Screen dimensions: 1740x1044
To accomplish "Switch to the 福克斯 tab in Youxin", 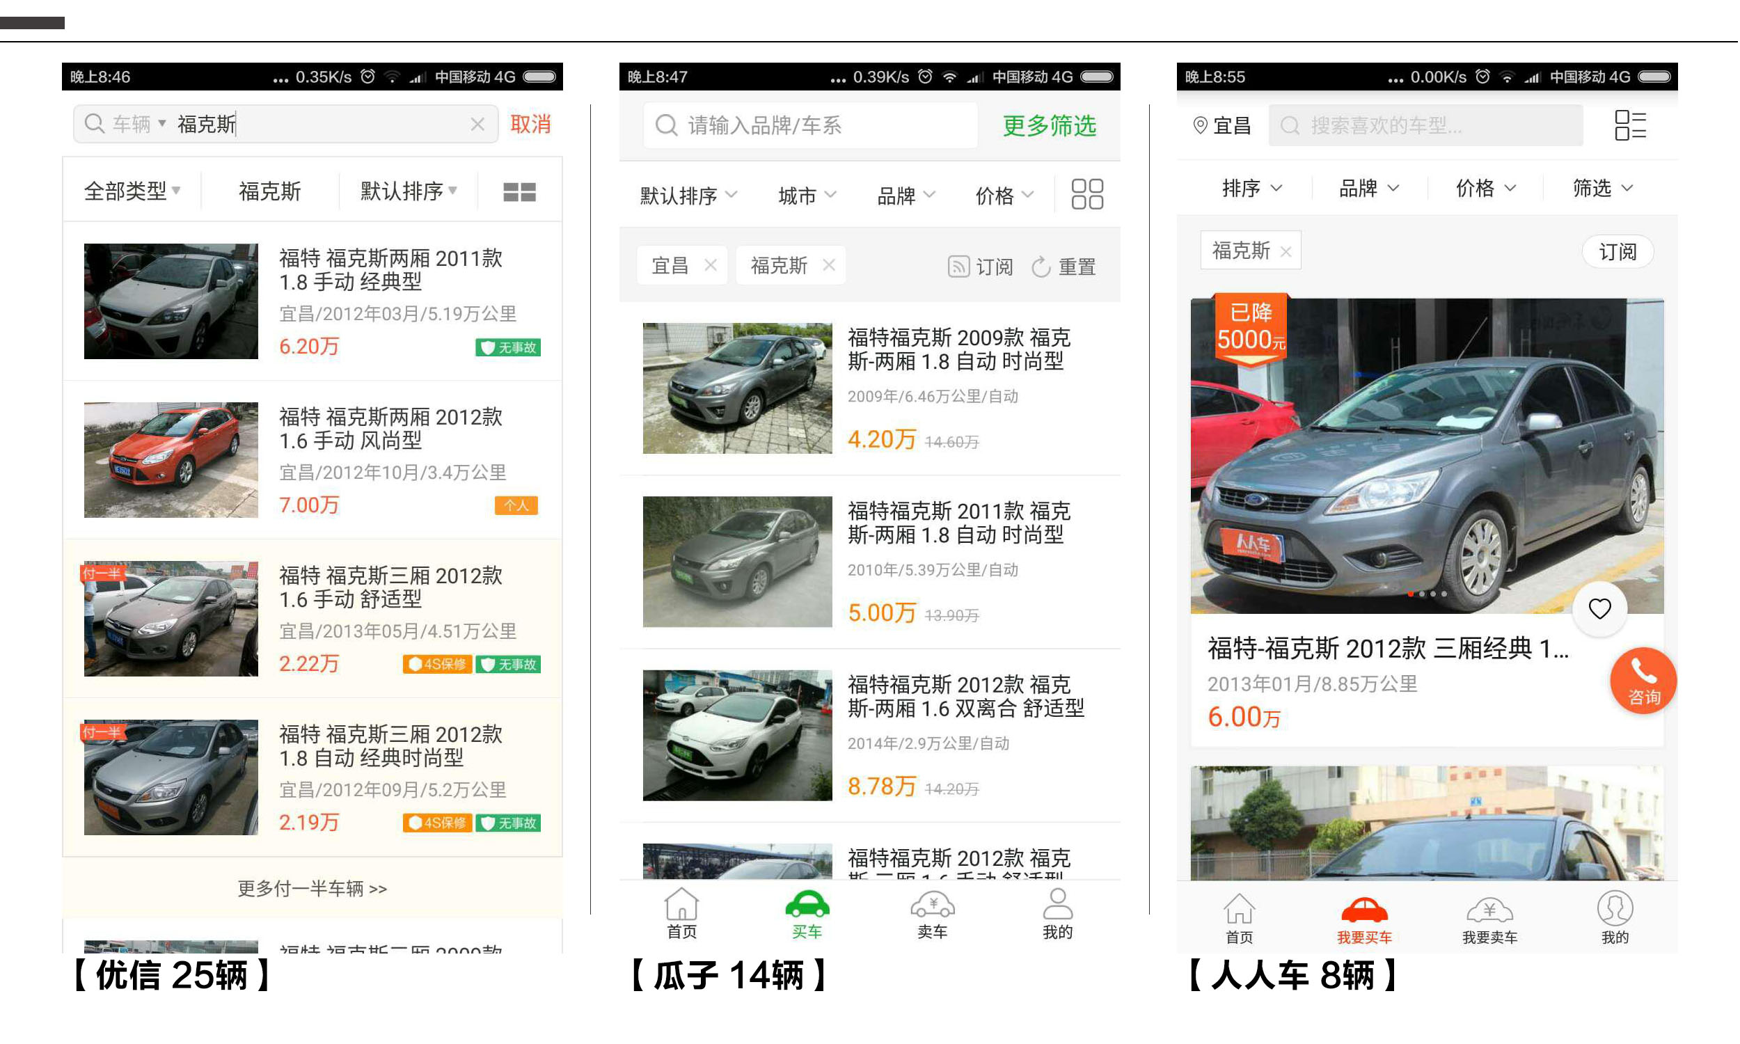I will pos(269,190).
